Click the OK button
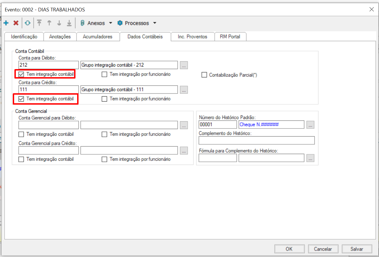This screenshot has width=379, height=257. [289, 249]
